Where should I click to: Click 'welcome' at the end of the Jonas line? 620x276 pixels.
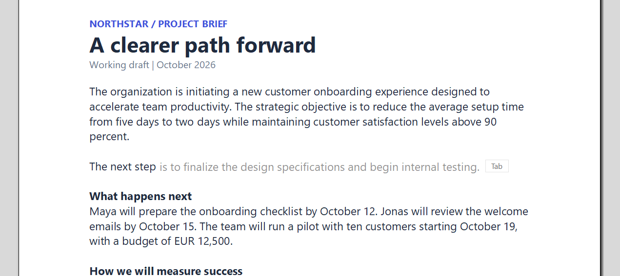508,211
